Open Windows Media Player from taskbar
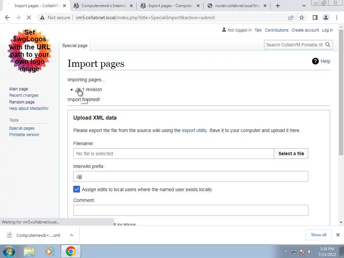The width and height of the screenshot is (344, 258). pyautogui.click(x=50, y=251)
